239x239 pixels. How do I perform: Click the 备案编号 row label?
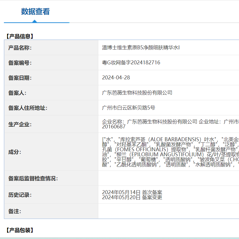(x=20, y=62)
